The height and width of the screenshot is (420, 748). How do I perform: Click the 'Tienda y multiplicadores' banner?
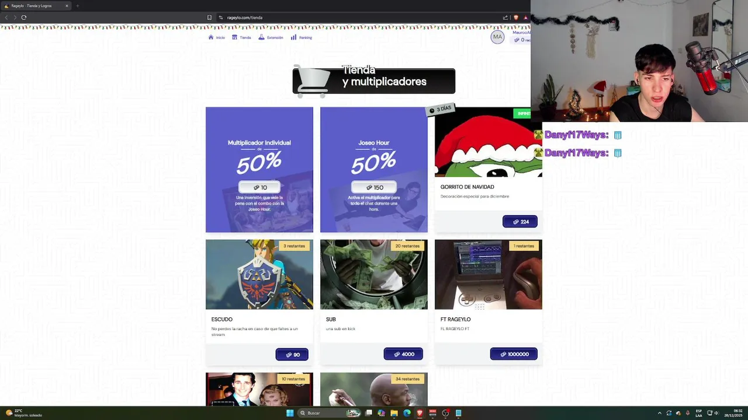[x=374, y=80]
